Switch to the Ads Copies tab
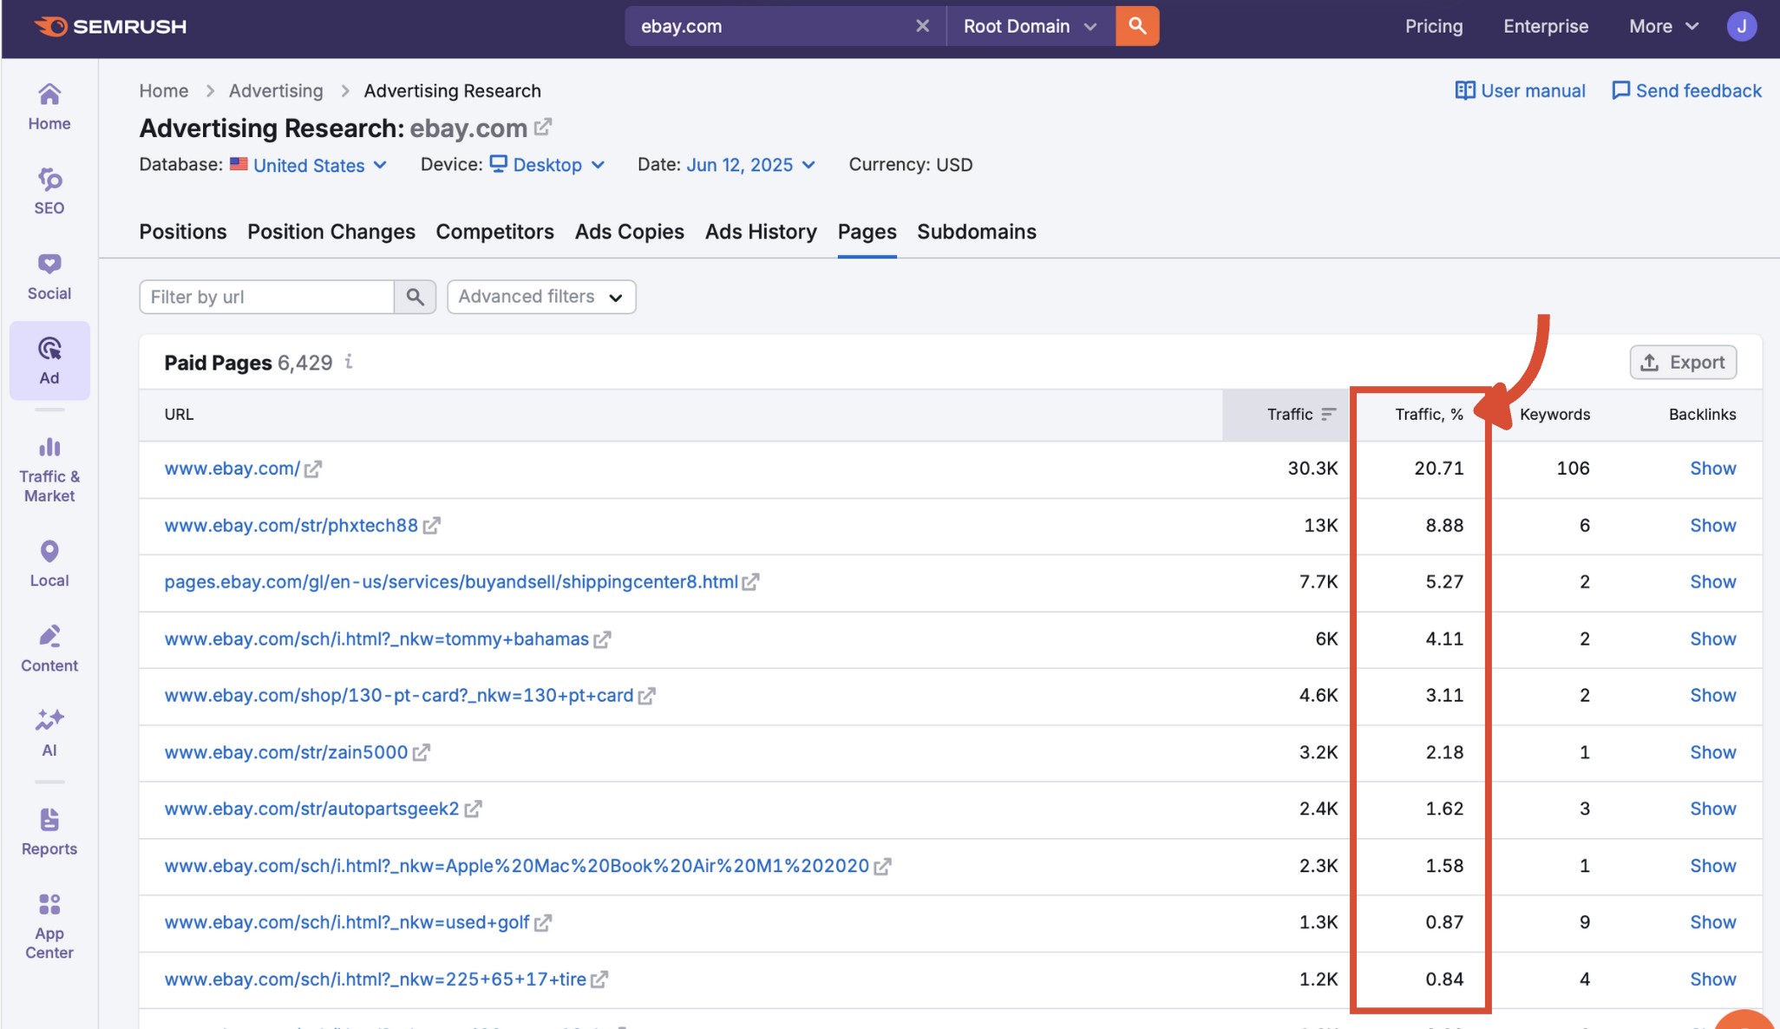1780x1029 pixels. 629,232
